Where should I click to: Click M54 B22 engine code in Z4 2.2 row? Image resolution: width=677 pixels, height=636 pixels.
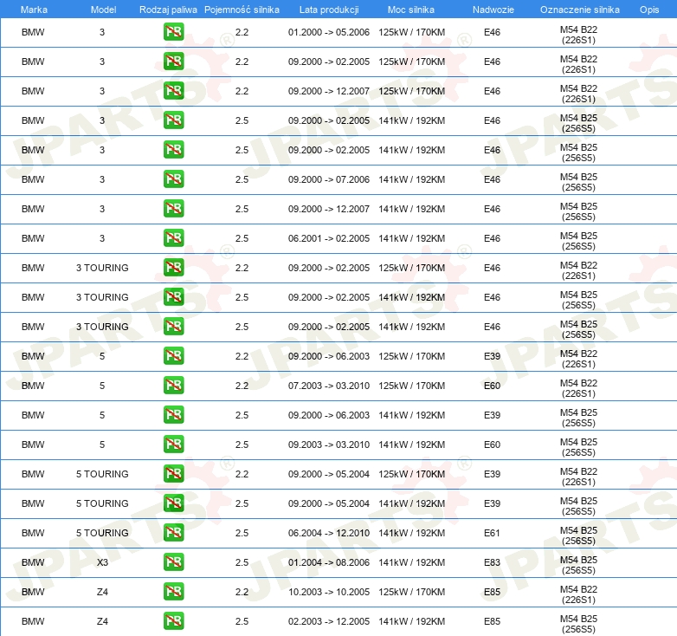click(578, 594)
